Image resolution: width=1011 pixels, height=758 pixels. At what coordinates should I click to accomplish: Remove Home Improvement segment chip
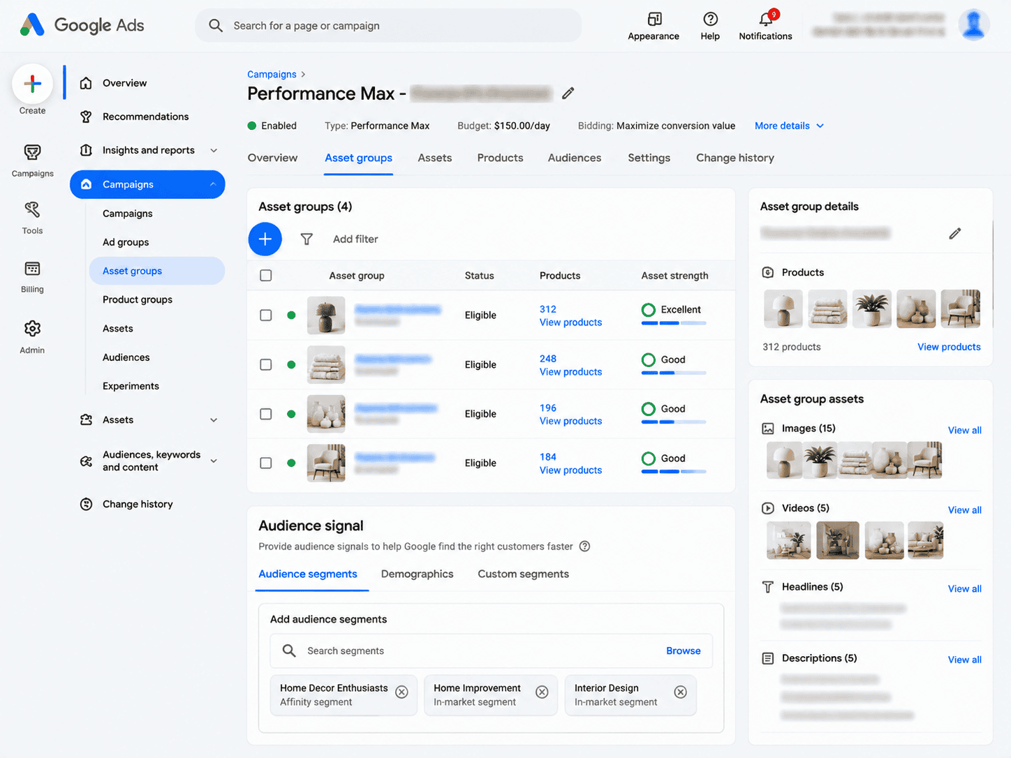[542, 692]
